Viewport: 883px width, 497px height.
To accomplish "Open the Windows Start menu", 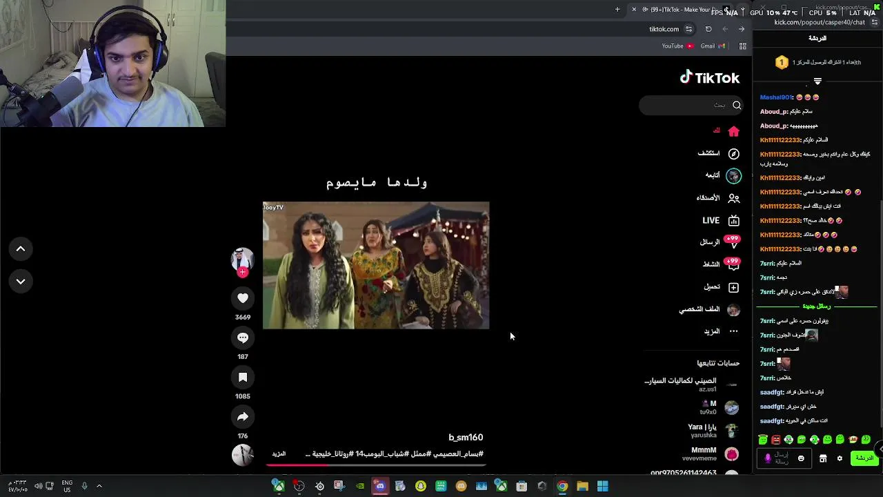I will [x=602, y=487].
